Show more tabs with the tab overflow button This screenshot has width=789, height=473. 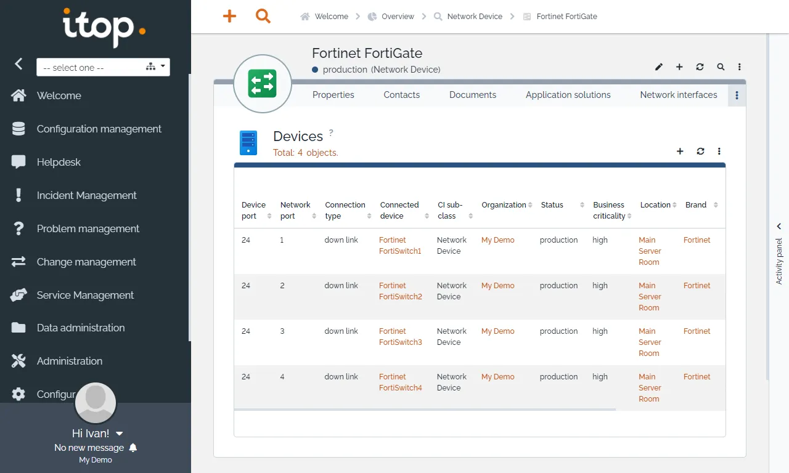(x=737, y=95)
